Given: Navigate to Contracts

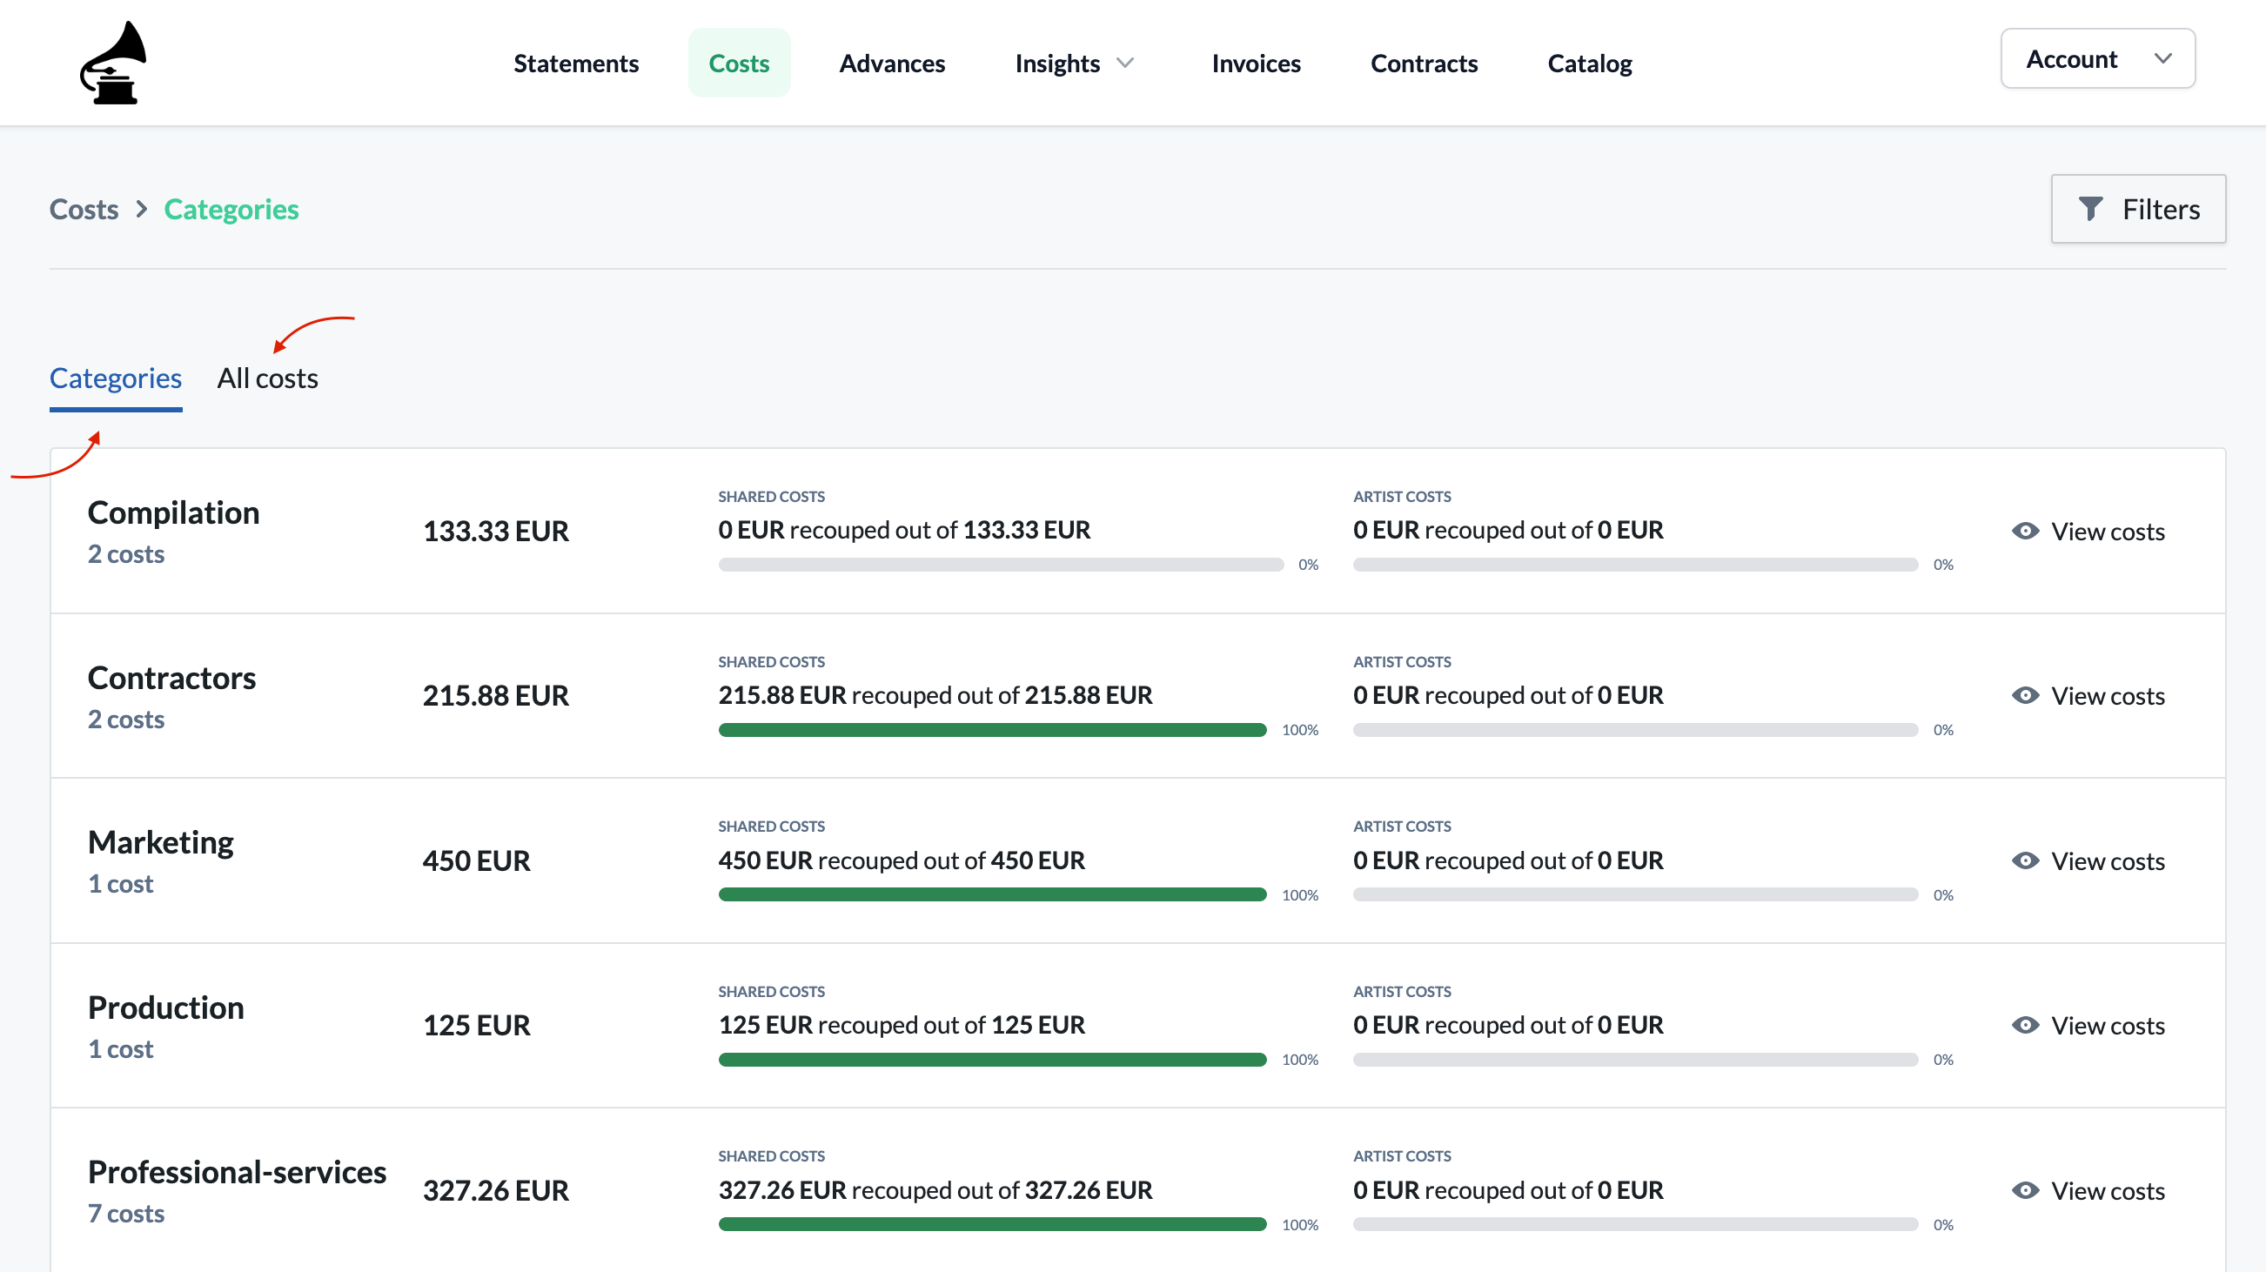Looking at the screenshot, I should [x=1425, y=64].
